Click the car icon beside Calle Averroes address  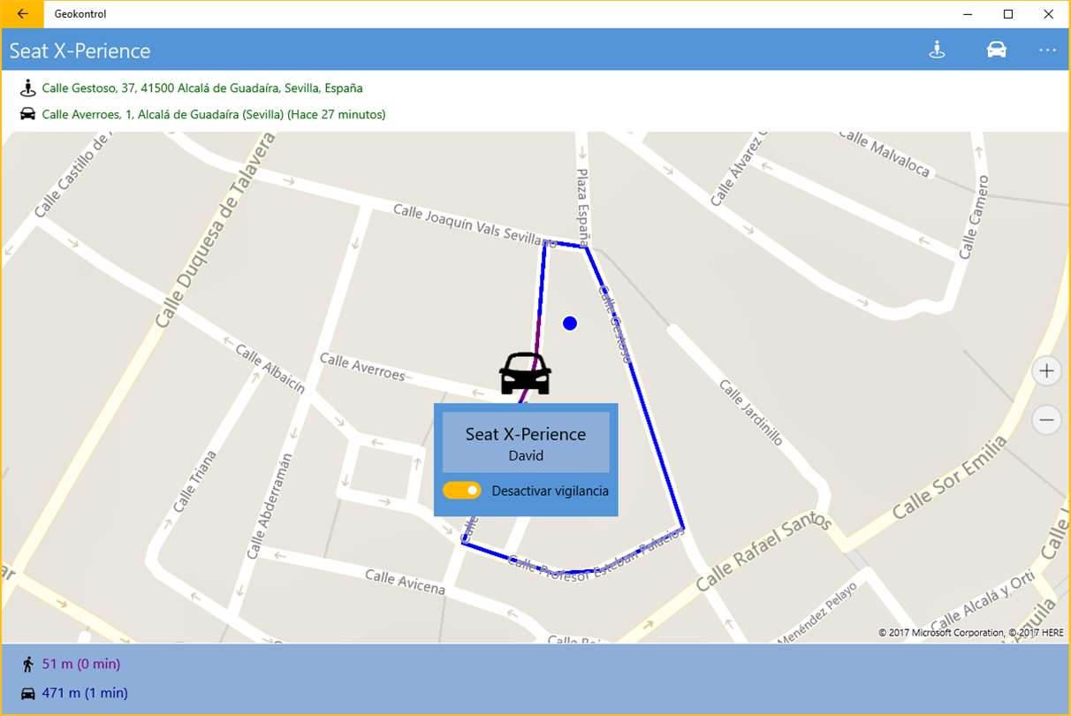point(27,114)
